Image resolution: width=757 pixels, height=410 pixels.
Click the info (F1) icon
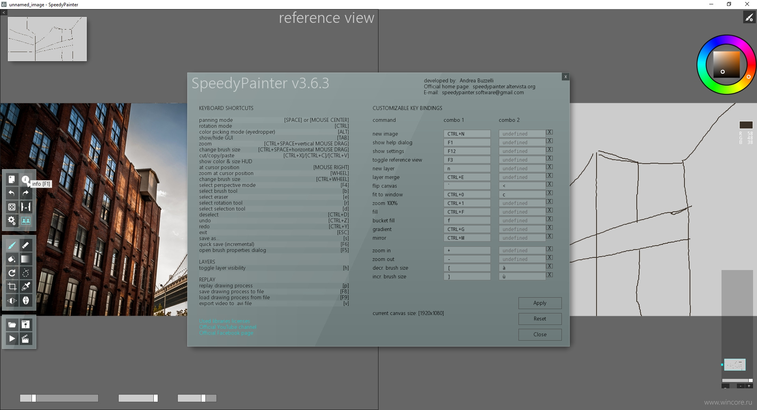pos(26,179)
